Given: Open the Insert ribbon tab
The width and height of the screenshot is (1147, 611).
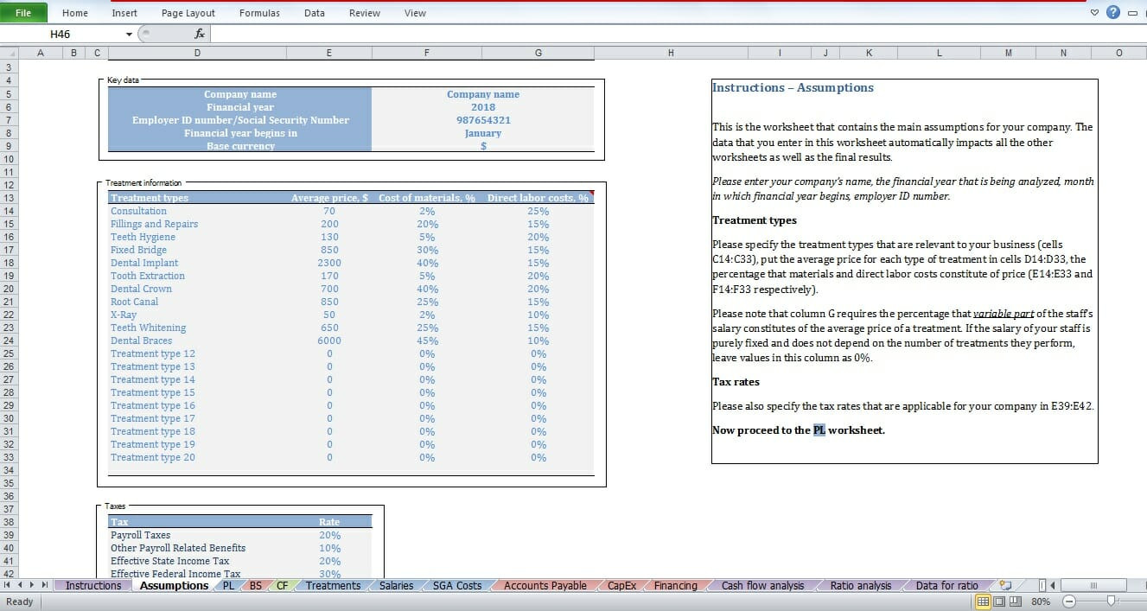Looking at the screenshot, I should (x=124, y=13).
